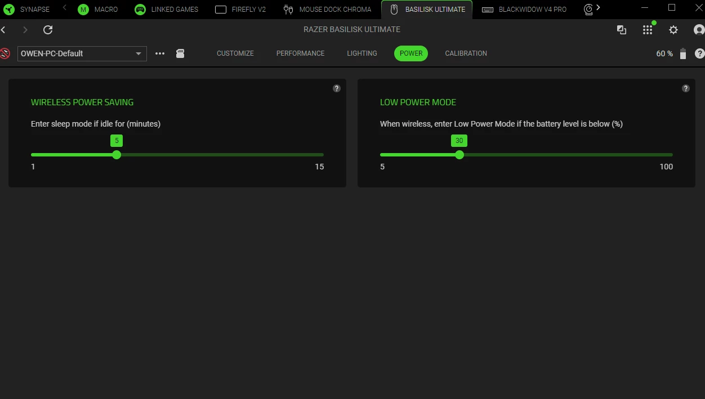Switch to the Macro module tab
This screenshot has height=399, width=705.
tap(98, 10)
